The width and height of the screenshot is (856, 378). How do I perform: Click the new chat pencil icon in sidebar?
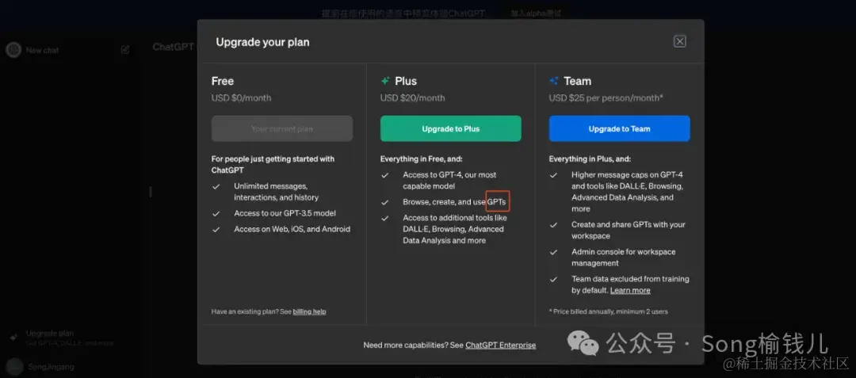125,50
